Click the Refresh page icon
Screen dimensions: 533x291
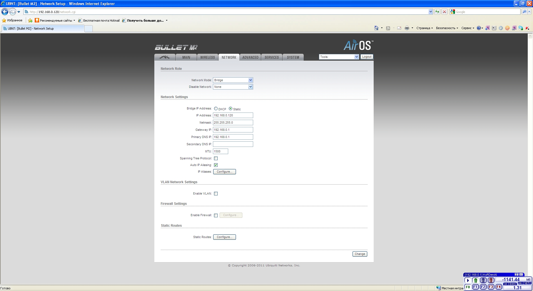coord(437,12)
